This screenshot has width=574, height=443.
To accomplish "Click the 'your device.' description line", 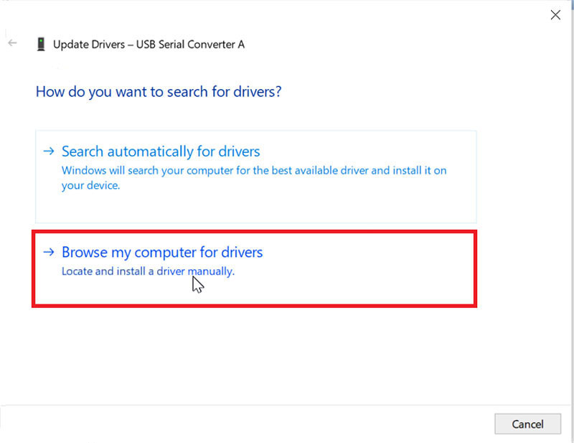I will click(x=91, y=186).
